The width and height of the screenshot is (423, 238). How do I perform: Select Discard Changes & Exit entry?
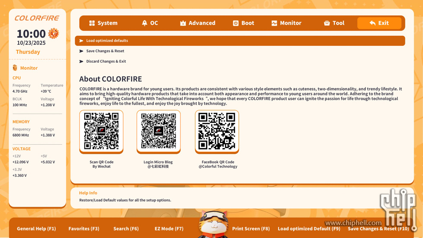click(106, 61)
